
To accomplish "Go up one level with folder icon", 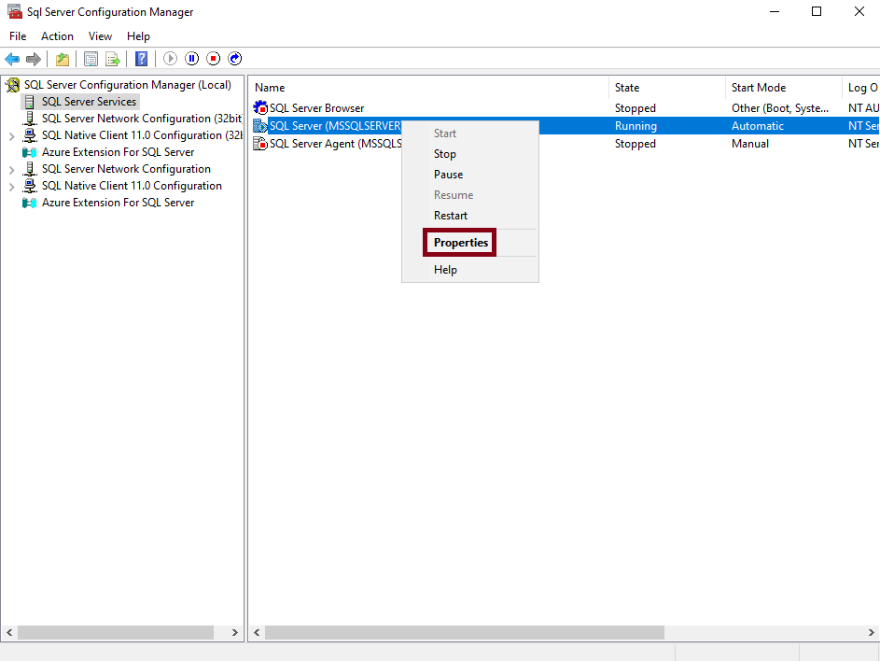I will [x=63, y=59].
